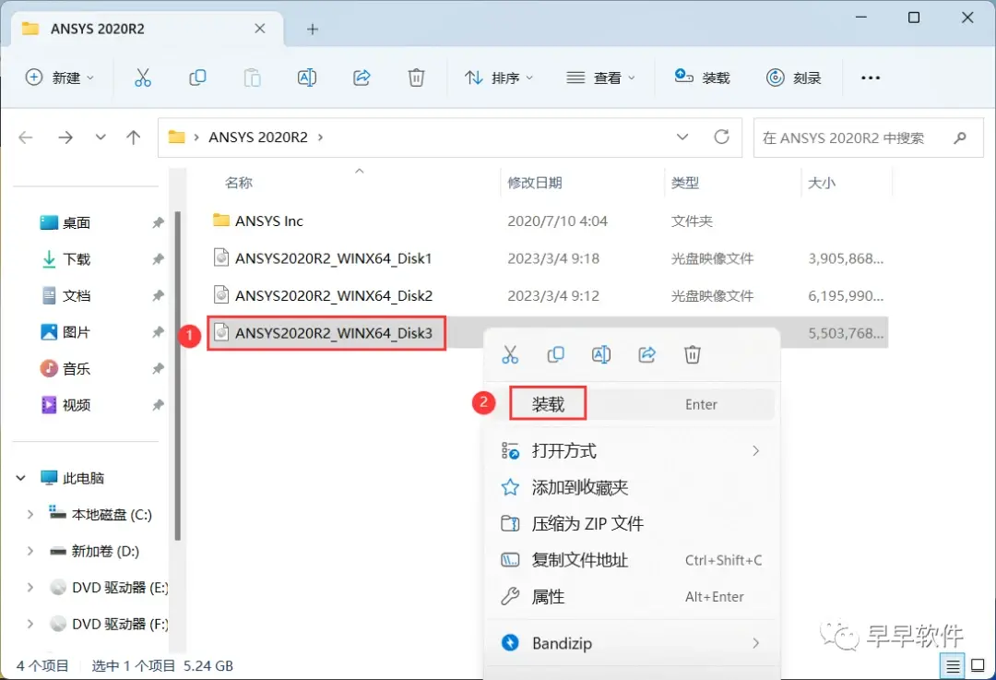Switch to details view icon in status bar

953,666
